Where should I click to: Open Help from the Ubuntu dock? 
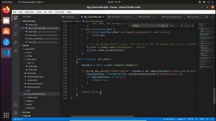(x=6, y=42)
